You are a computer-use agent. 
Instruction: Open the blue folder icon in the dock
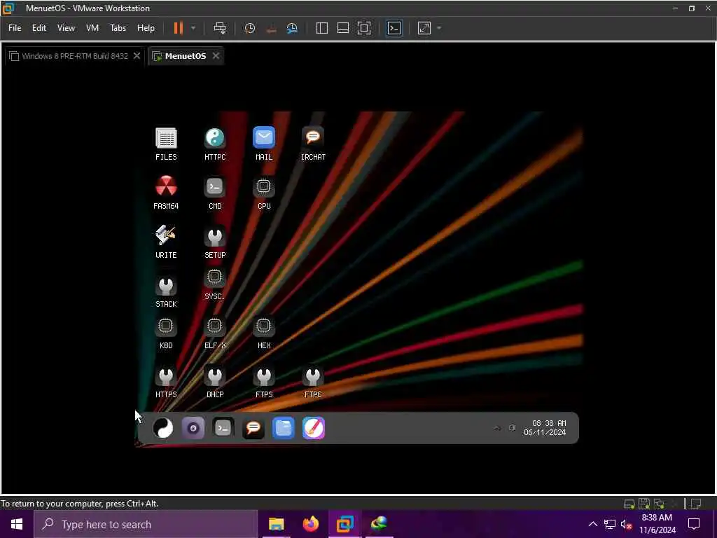click(x=284, y=428)
